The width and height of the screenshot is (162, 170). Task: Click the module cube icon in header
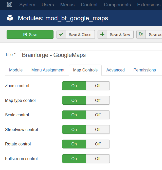pos(10,18)
